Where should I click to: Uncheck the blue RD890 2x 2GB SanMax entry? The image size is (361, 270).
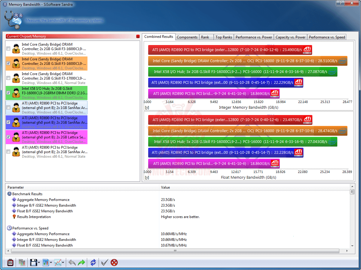click(x=8, y=122)
